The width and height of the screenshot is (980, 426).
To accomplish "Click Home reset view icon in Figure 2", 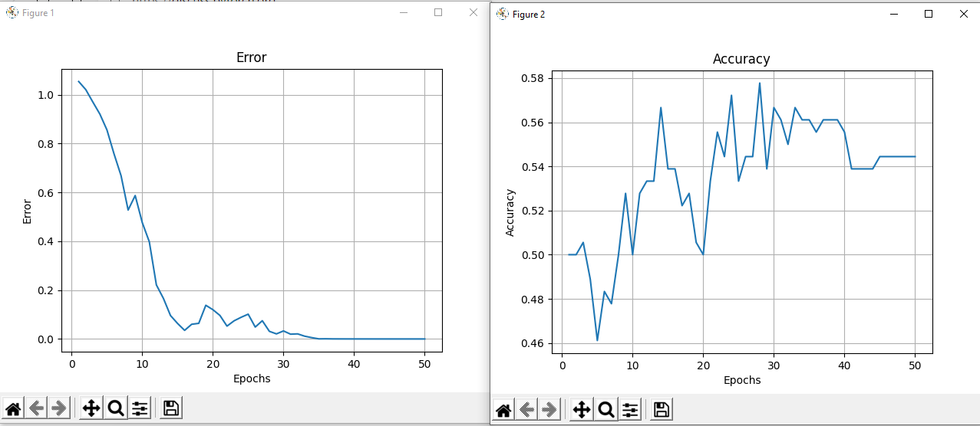I will tap(503, 410).
